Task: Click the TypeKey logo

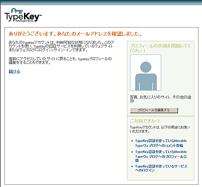Action: click(23, 15)
